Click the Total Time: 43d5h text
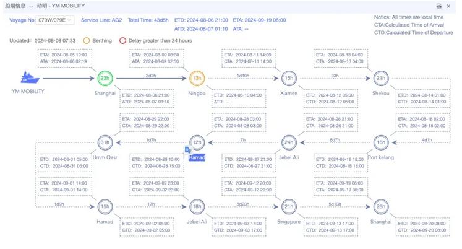The height and width of the screenshot is (249, 462). click(x=148, y=20)
